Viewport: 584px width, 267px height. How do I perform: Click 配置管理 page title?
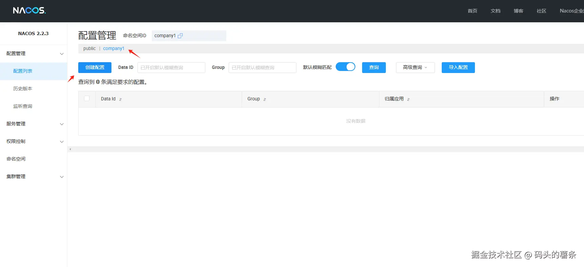[97, 35]
